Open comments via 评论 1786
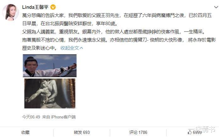This screenshot has width=219, height=137. 138,132
